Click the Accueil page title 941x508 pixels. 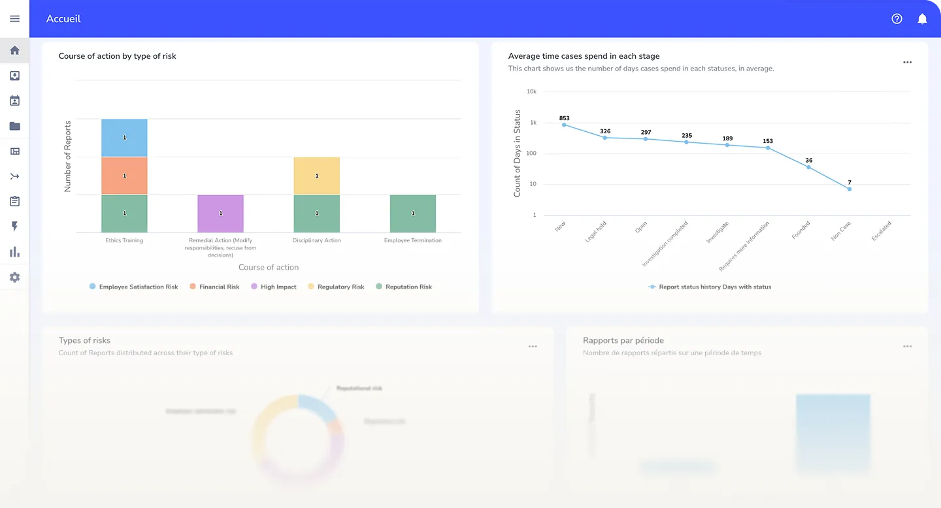[x=63, y=19]
